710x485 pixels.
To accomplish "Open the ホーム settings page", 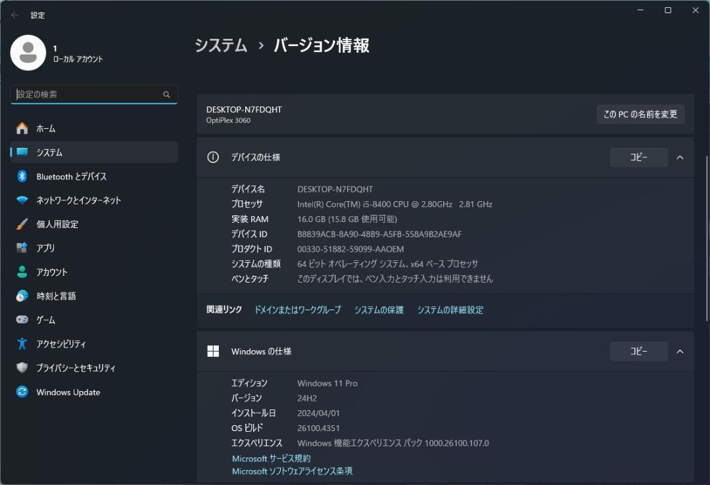I will pyautogui.click(x=94, y=129).
